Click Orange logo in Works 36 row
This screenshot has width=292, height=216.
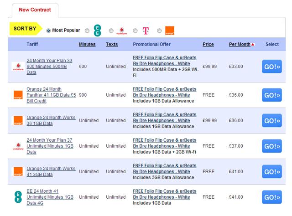click(18, 121)
